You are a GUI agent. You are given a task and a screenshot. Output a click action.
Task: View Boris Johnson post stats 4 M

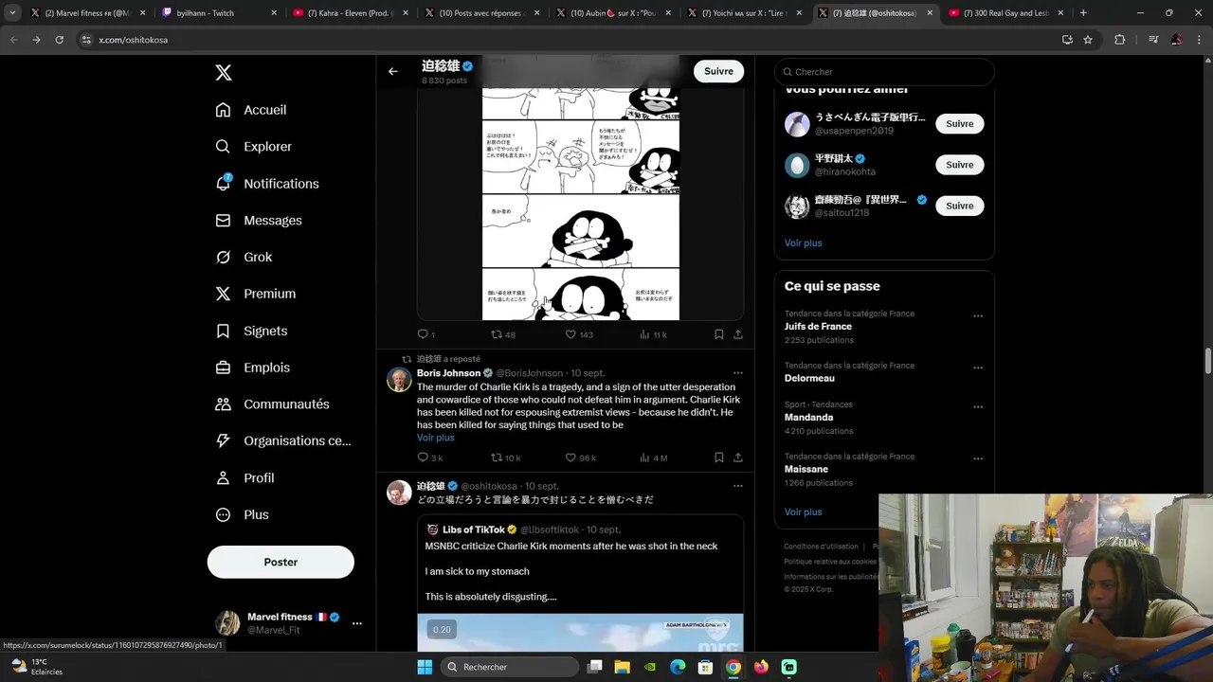click(x=653, y=458)
